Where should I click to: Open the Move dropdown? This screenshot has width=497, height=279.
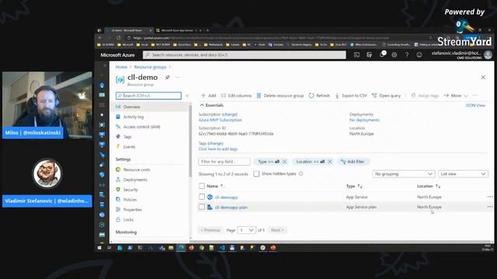tap(456, 95)
